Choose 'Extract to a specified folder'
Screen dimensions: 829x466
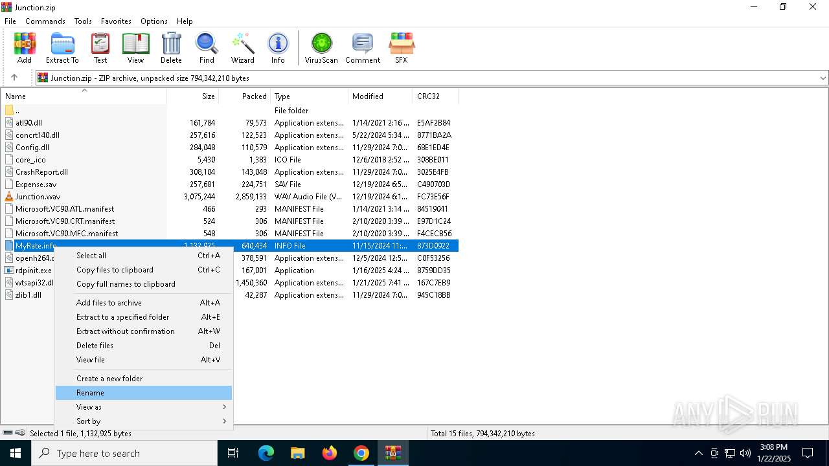coord(144,317)
